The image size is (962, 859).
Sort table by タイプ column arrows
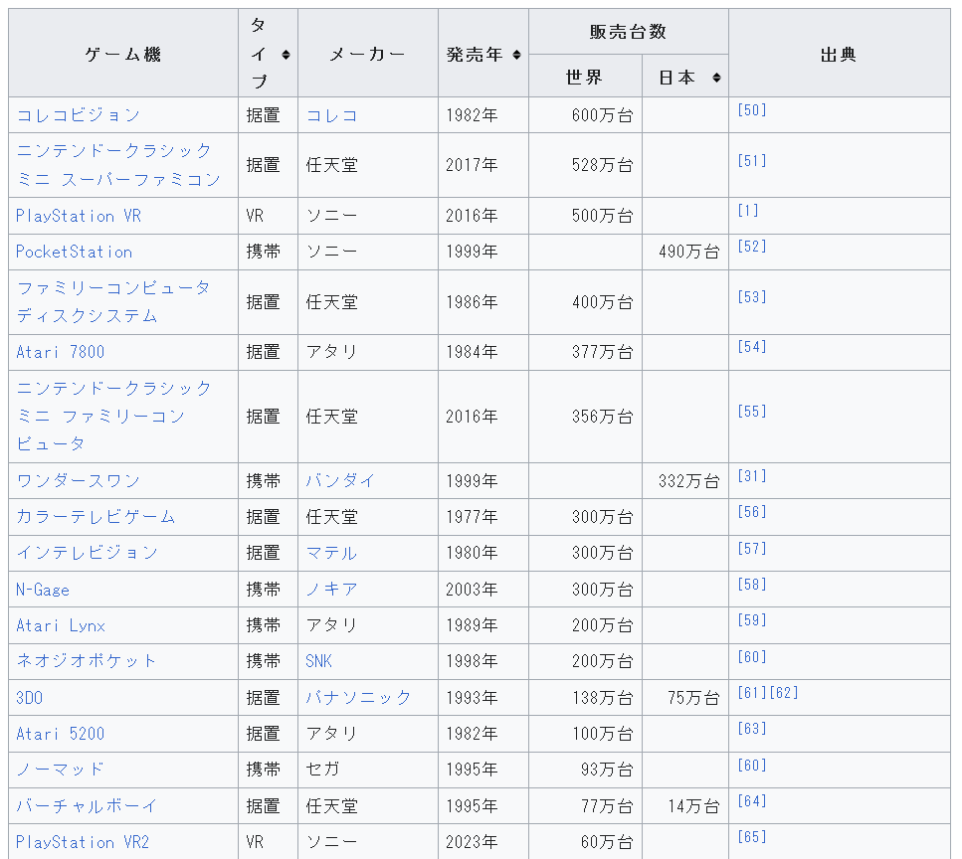pos(286,55)
